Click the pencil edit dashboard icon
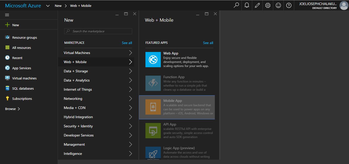The height and width of the screenshot is (164, 349). coord(257,5)
